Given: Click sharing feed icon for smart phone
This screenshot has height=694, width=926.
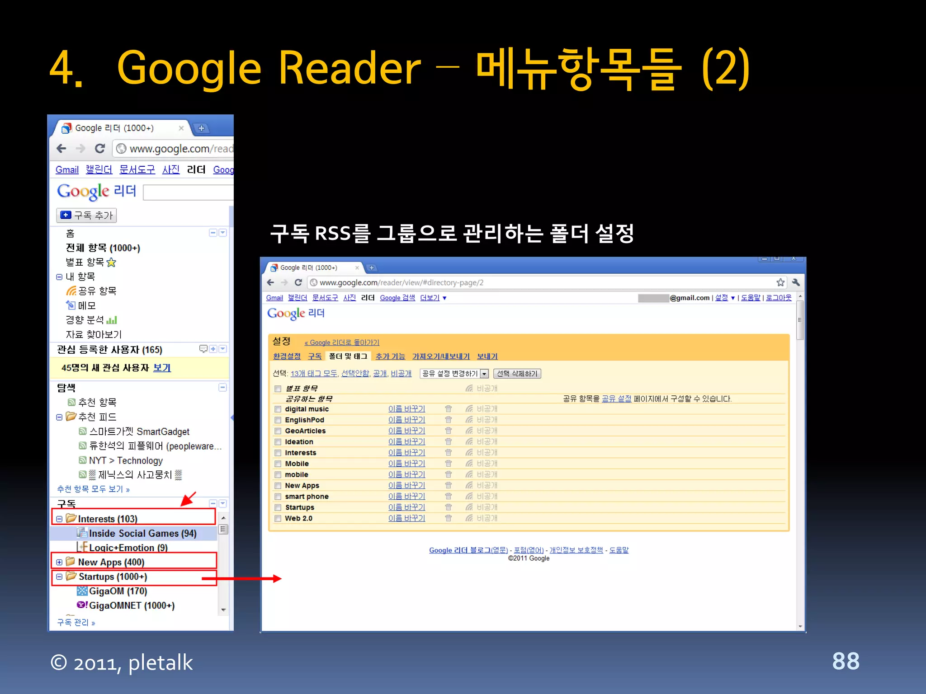Looking at the screenshot, I should (x=469, y=496).
